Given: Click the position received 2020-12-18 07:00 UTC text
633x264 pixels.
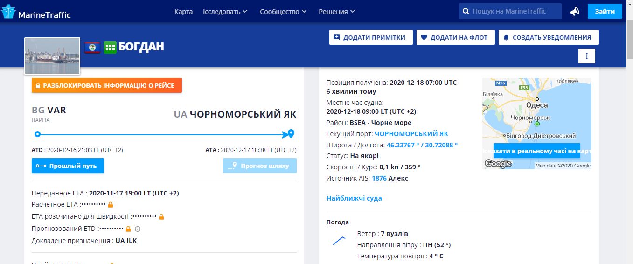Looking at the screenshot, I should pyautogui.click(x=423, y=83).
